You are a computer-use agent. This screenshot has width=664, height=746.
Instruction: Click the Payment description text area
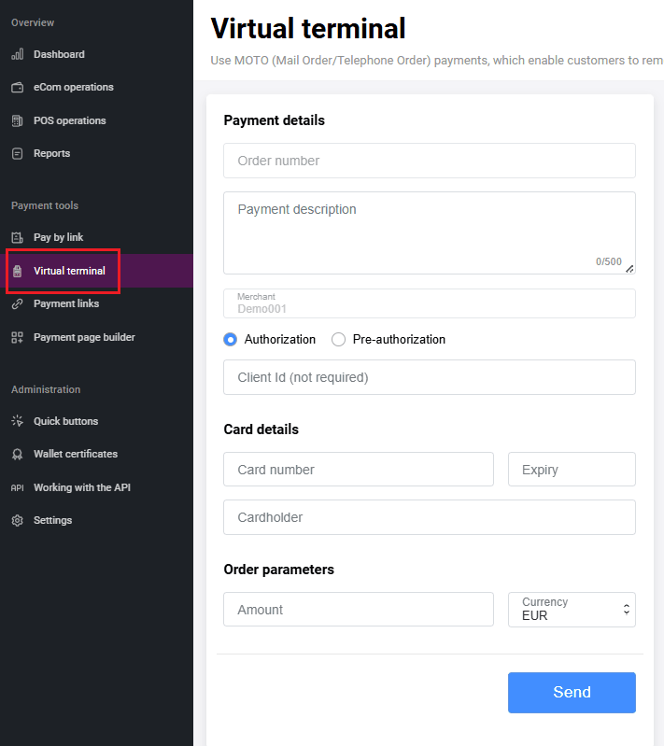pos(430,232)
